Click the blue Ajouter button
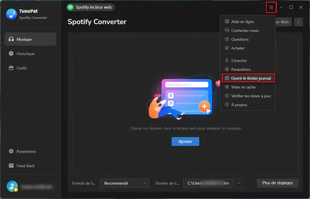The image size is (310, 199). tap(185, 142)
